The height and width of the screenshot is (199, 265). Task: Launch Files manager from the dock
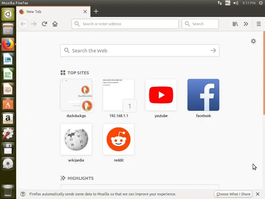coord(8,29)
